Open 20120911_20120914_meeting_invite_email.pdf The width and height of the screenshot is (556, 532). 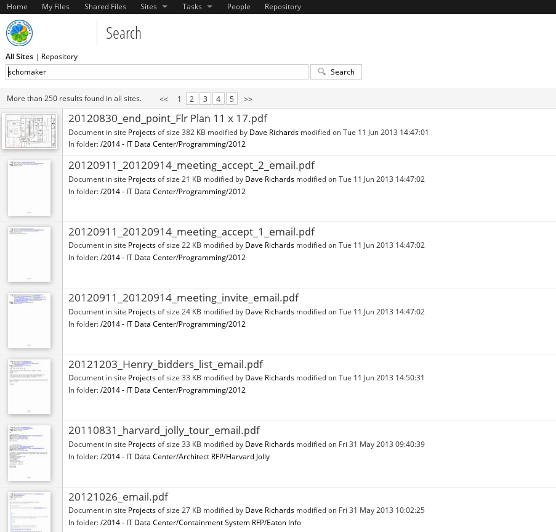[x=183, y=298]
